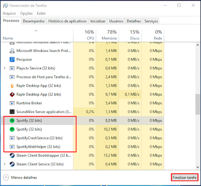
Task: Click the scrollbar down arrow
Action: [x=197, y=167]
